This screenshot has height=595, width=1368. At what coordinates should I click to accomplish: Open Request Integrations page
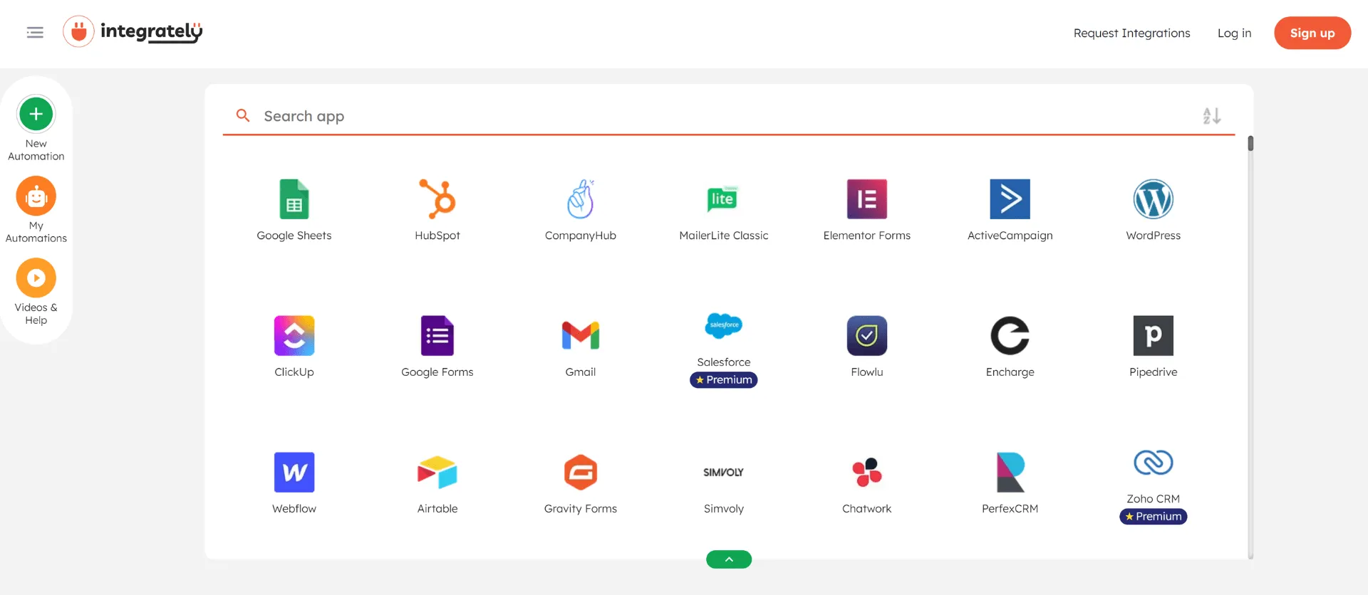(1132, 33)
